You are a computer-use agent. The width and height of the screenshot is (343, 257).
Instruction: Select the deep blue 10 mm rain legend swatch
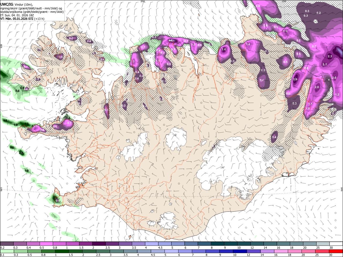coord(240,251)
